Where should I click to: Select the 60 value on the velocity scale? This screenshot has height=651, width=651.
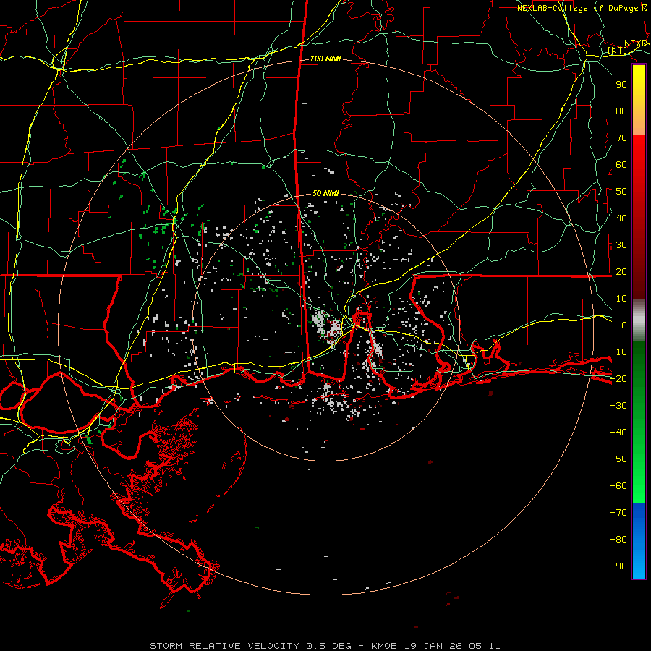pos(621,165)
